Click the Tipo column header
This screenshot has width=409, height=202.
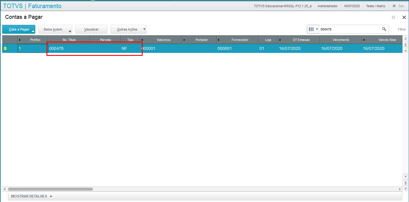[x=130, y=40]
